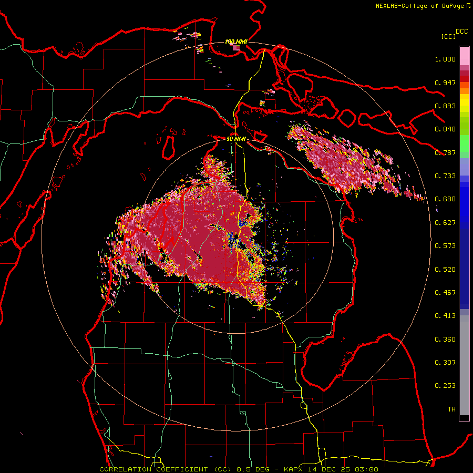Click the 0.627 color scale value
473x473 pixels.
click(x=445, y=223)
